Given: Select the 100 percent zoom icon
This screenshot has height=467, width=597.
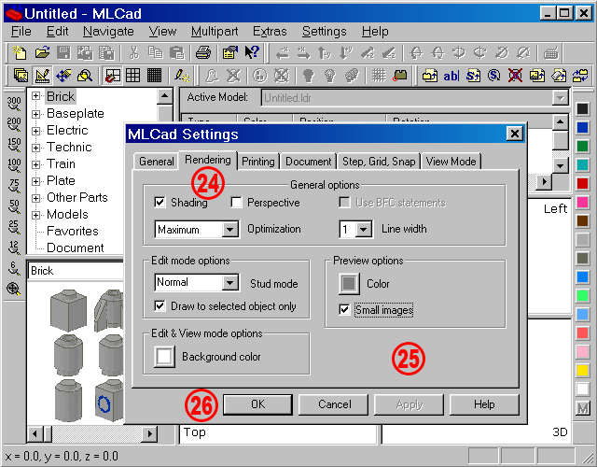Looking at the screenshot, I should [14, 165].
